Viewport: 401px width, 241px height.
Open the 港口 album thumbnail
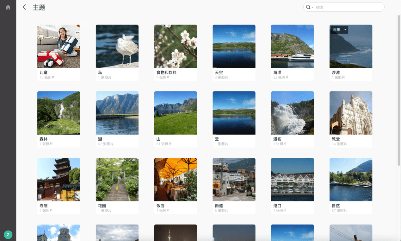click(293, 180)
